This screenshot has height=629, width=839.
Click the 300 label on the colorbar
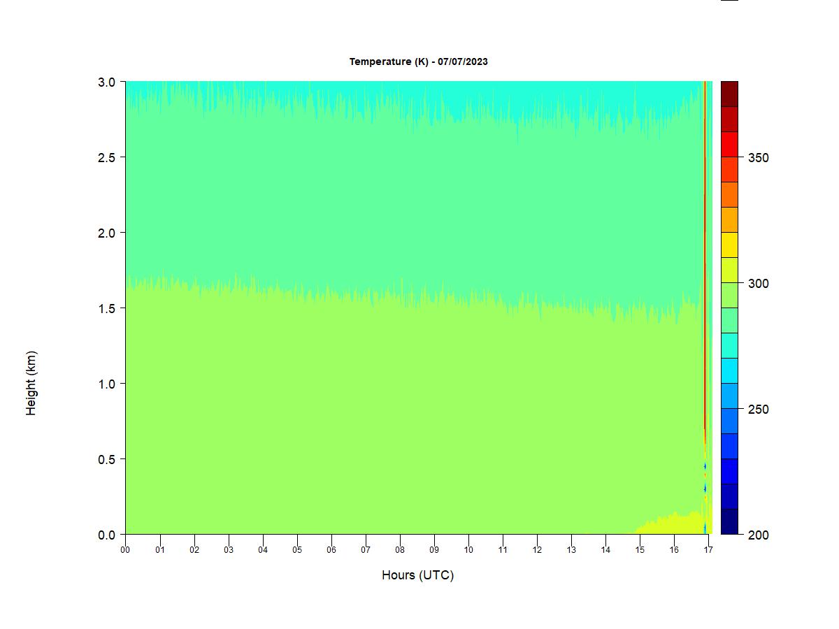point(758,284)
